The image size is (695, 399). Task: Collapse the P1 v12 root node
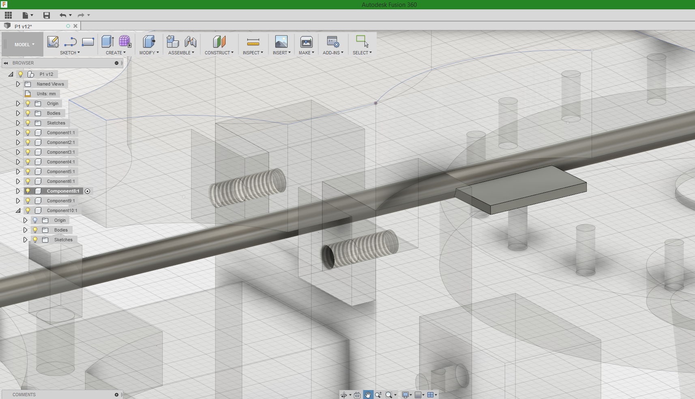(x=11, y=74)
